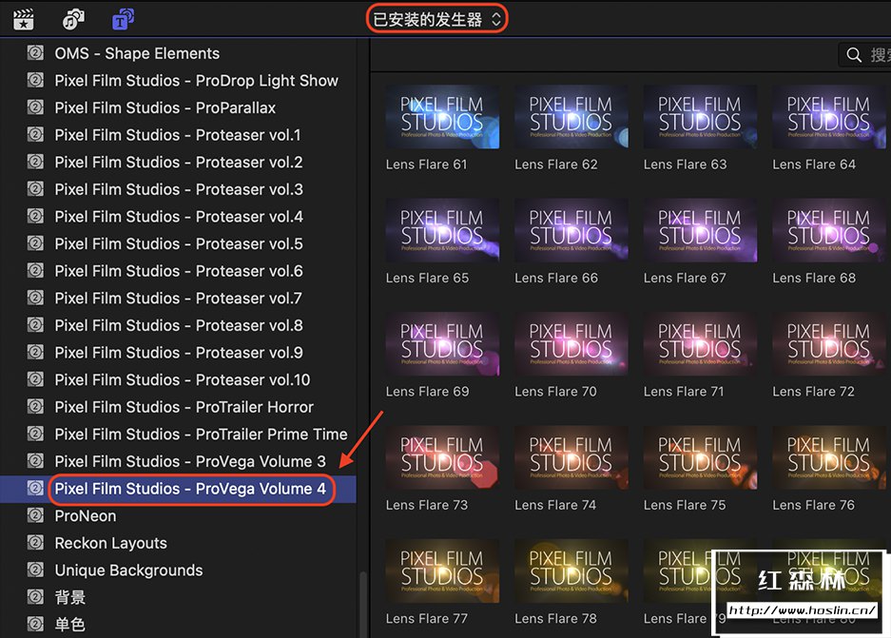
Task: Click the category icon beside Unique Backgrounds
Action: point(35,570)
